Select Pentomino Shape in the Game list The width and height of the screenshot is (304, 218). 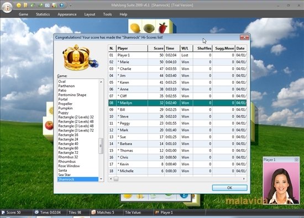pyautogui.click(x=78, y=95)
